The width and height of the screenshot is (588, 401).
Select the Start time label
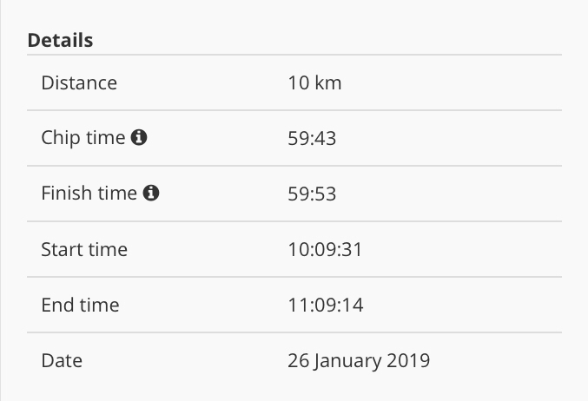point(84,250)
